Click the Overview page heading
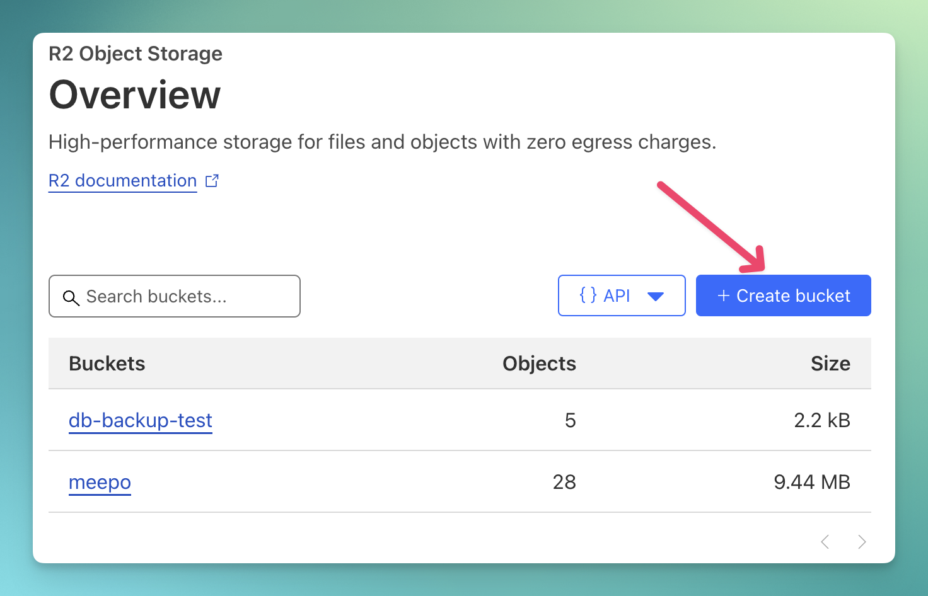 [x=135, y=95]
